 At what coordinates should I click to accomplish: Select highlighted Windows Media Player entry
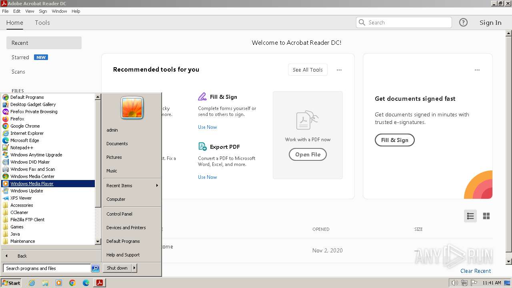48,184
